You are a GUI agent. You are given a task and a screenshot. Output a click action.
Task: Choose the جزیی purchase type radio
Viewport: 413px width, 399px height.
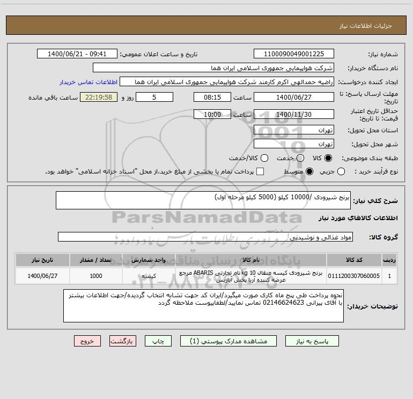(341, 171)
